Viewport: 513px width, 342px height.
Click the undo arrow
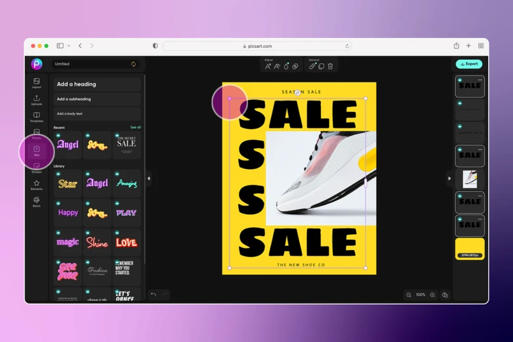153,295
